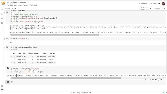This screenshot has height=94, width=167.
Task: Open the Help menu
Action: point(36,5)
